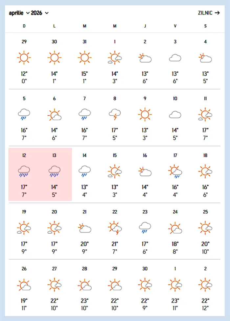Select the rain icon on April 23
This screenshot has width=230, height=321.
(x=145, y=228)
